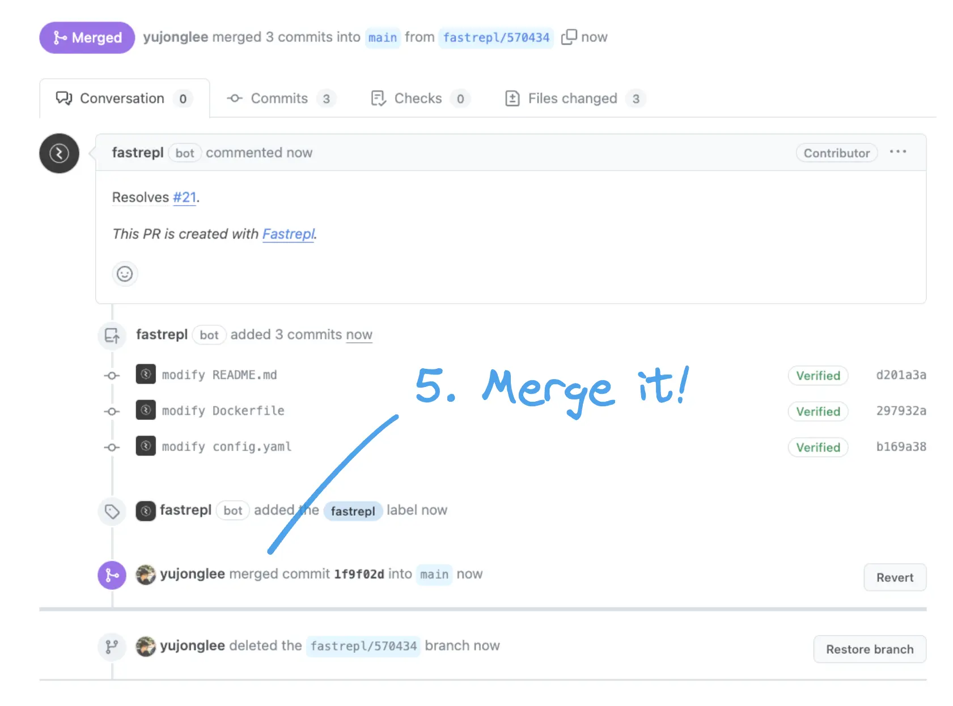Click the fastrepl label badge

[353, 511]
